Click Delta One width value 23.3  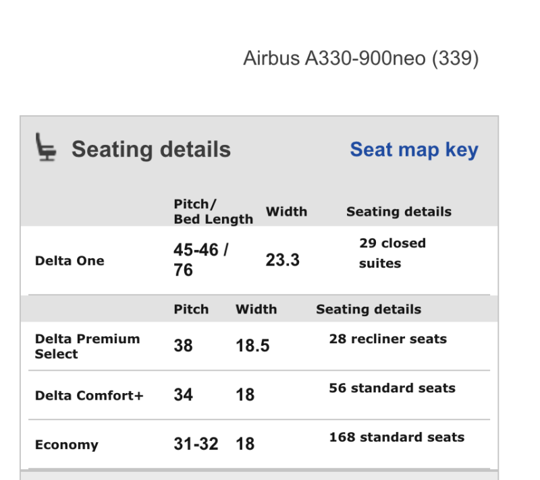(282, 260)
